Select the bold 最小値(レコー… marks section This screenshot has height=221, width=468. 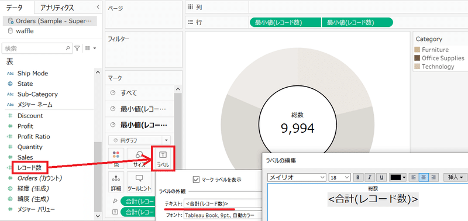click(140, 125)
